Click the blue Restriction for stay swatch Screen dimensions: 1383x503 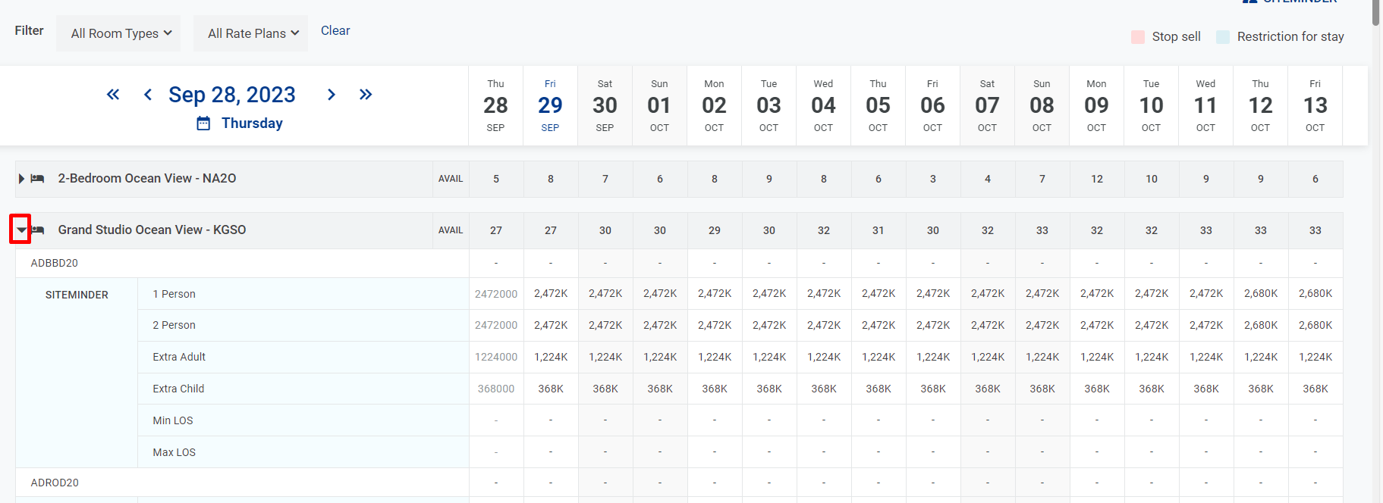pyautogui.click(x=1223, y=37)
